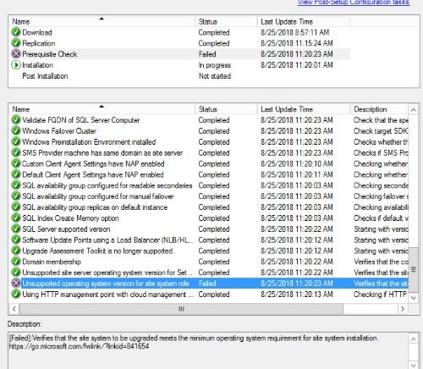Select the Post Installation row
423x369 pixels.
[45, 76]
